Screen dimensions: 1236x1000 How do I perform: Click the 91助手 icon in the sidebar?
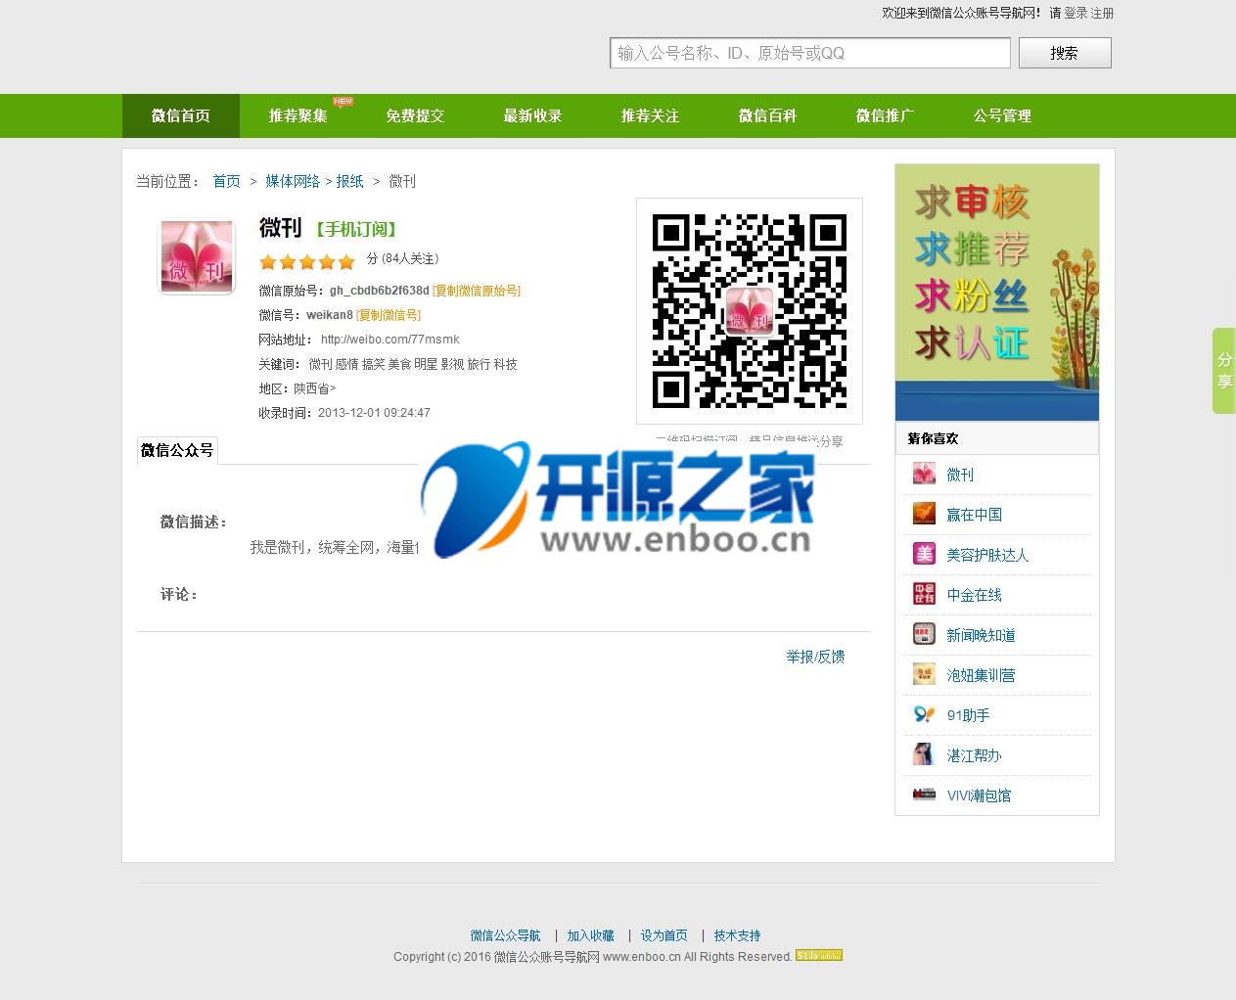(924, 714)
